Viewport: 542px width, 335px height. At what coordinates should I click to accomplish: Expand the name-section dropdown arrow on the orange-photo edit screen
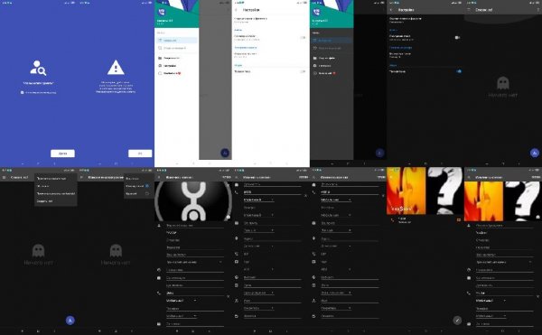[x=530, y=262]
